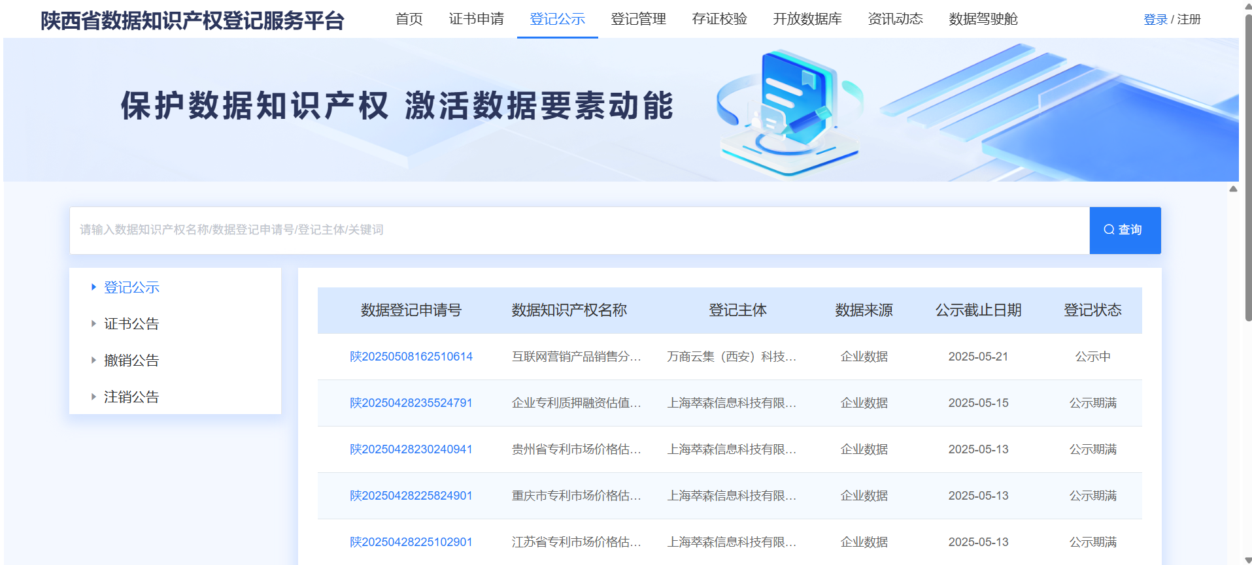Screen dimensions: 1252x565
Task: Open the 登记管理 navigation item
Action: click(x=639, y=19)
